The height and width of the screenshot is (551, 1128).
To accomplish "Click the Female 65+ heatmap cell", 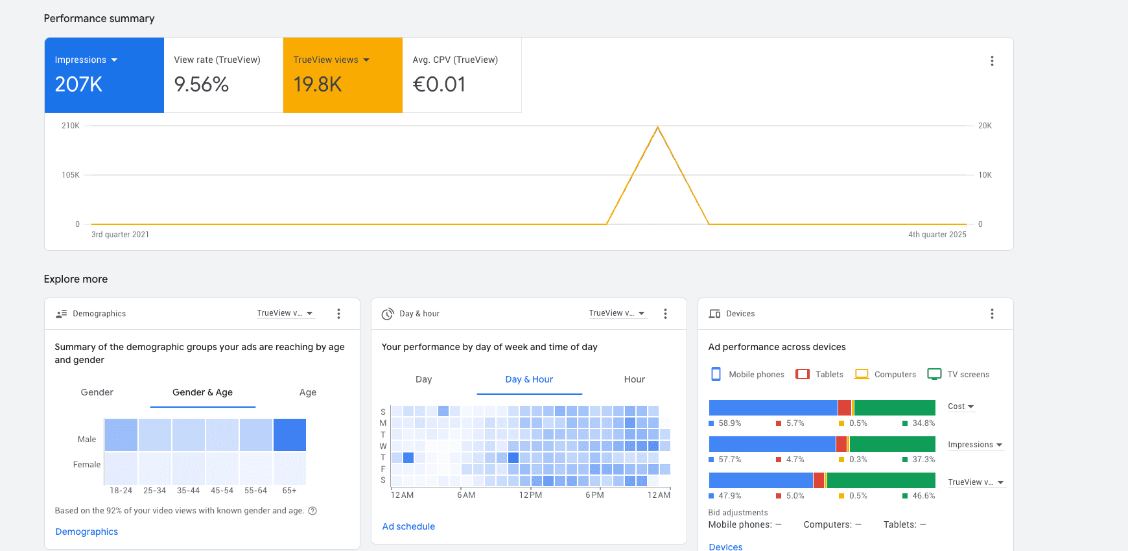I will 290,469.
